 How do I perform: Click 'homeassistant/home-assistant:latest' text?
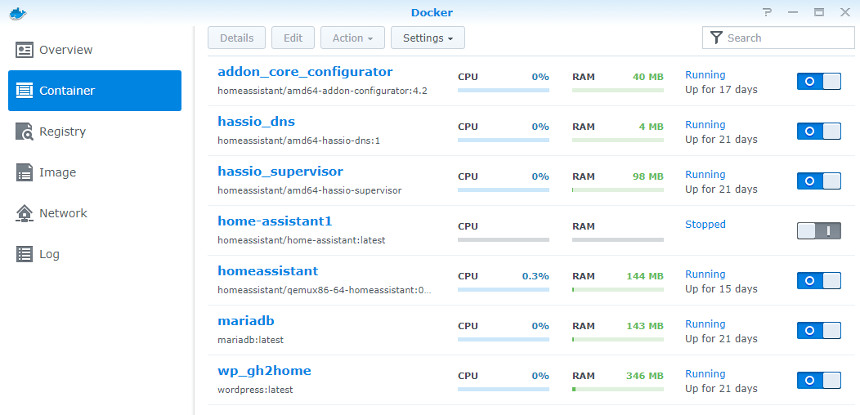[302, 240]
